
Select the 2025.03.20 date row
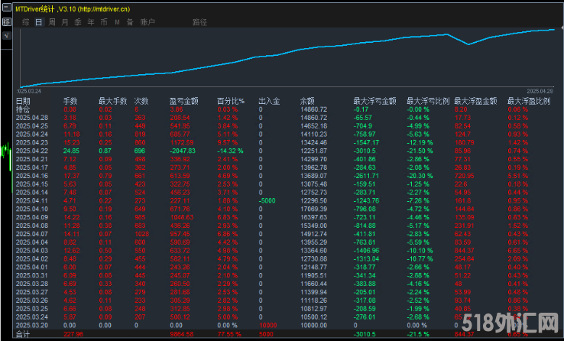coord(32,325)
